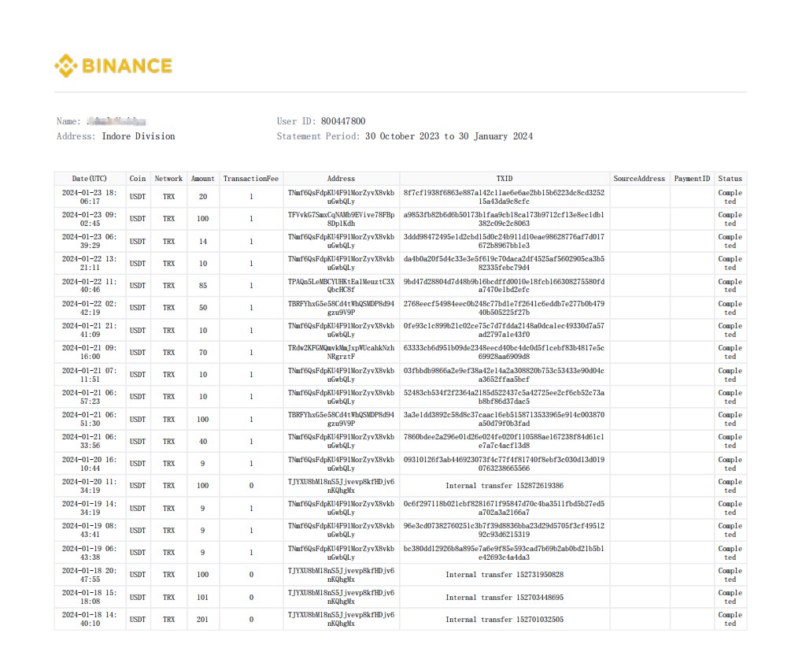Click the amount 20 cell
Viewport: 802px width, 663px height.
coord(203,197)
